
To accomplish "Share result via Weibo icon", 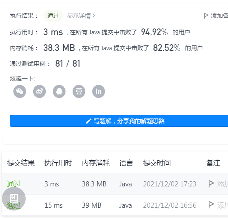I will (39, 92).
